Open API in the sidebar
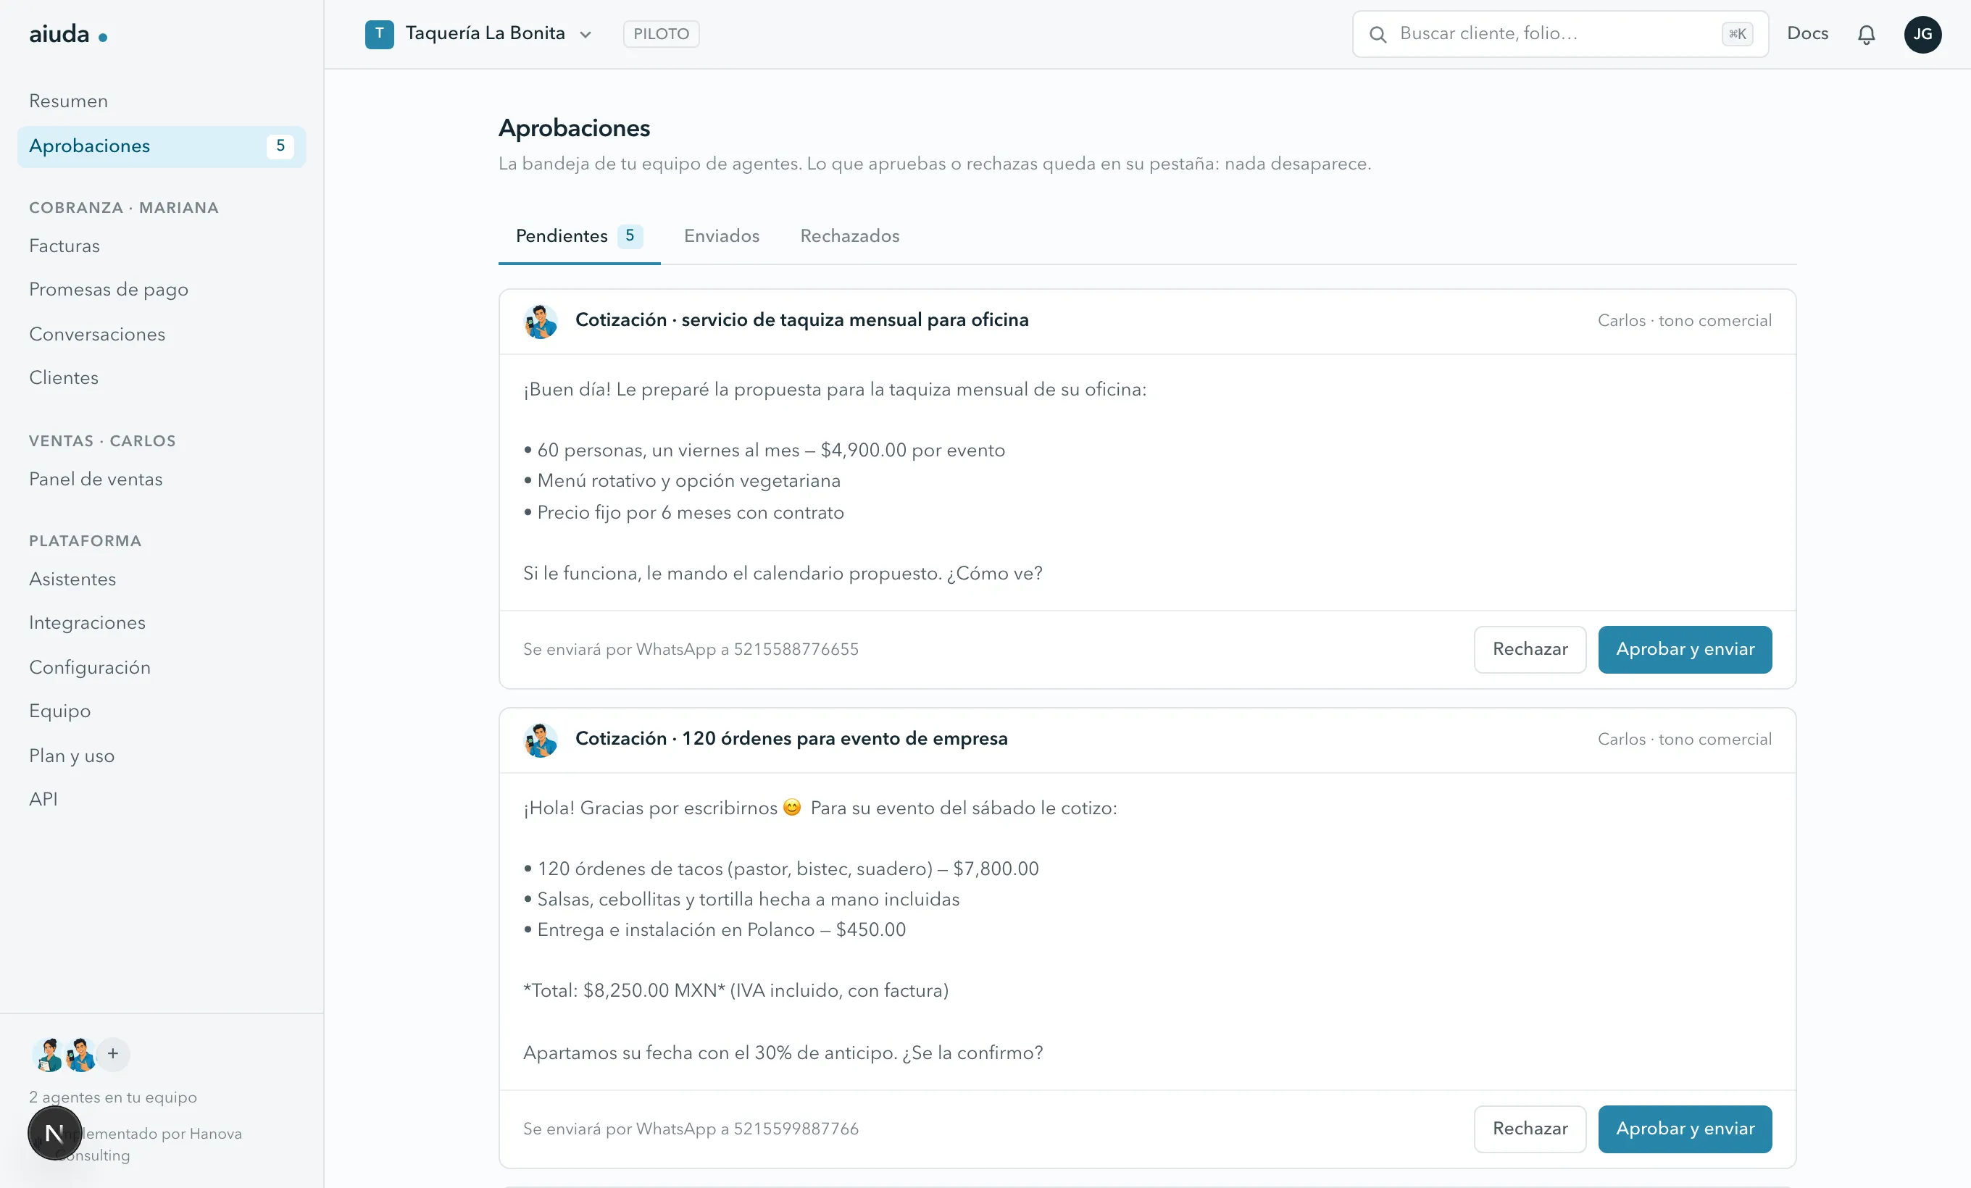The width and height of the screenshot is (1971, 1188). [x=162, y=799]
